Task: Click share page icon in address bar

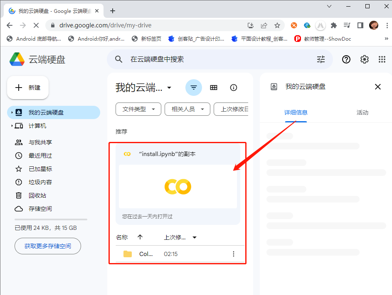Action: coord(264,25)
